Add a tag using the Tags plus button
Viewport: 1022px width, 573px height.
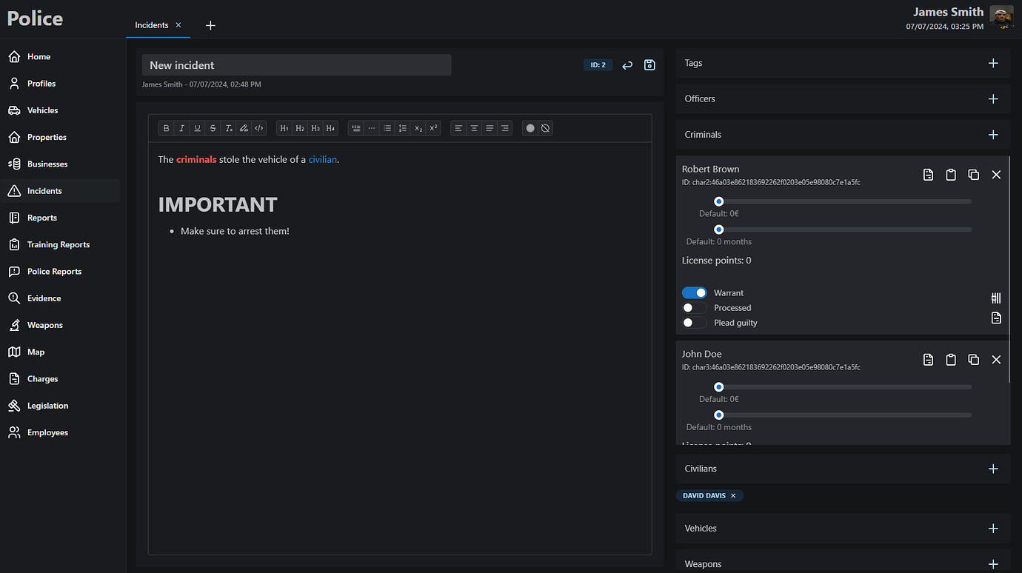point(993,63)
